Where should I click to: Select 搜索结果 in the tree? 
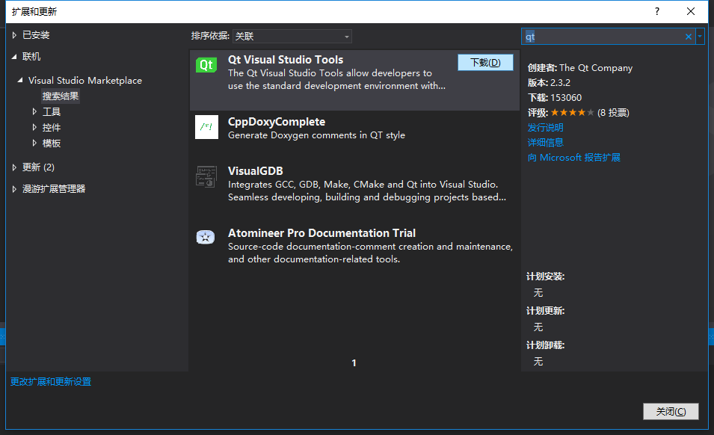(x=61, y=96)
